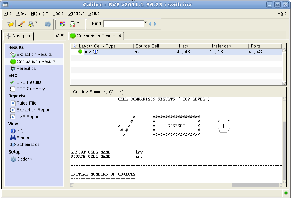Sort by the Nets column header
This screenshot has height=198, width=291.
[x=184, y=46]
